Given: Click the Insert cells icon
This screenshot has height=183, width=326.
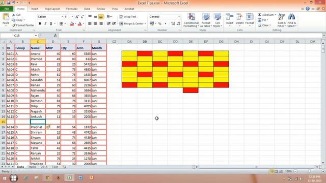Looking at the screenshot, I should (x=230, y=17).
